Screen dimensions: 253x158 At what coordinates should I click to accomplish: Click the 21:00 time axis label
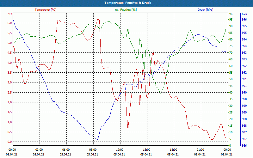pos(200,149)
